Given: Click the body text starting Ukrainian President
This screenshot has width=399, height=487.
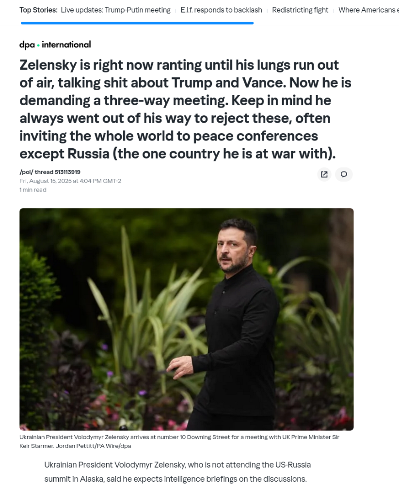Looking at the screenshot, I should [177, 465].
